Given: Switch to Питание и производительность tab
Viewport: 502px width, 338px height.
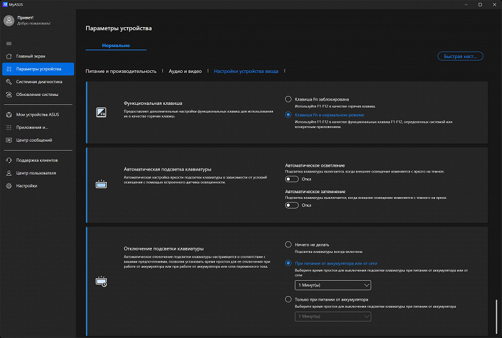Looking at the screenshot, I should [x=121, y=71].
